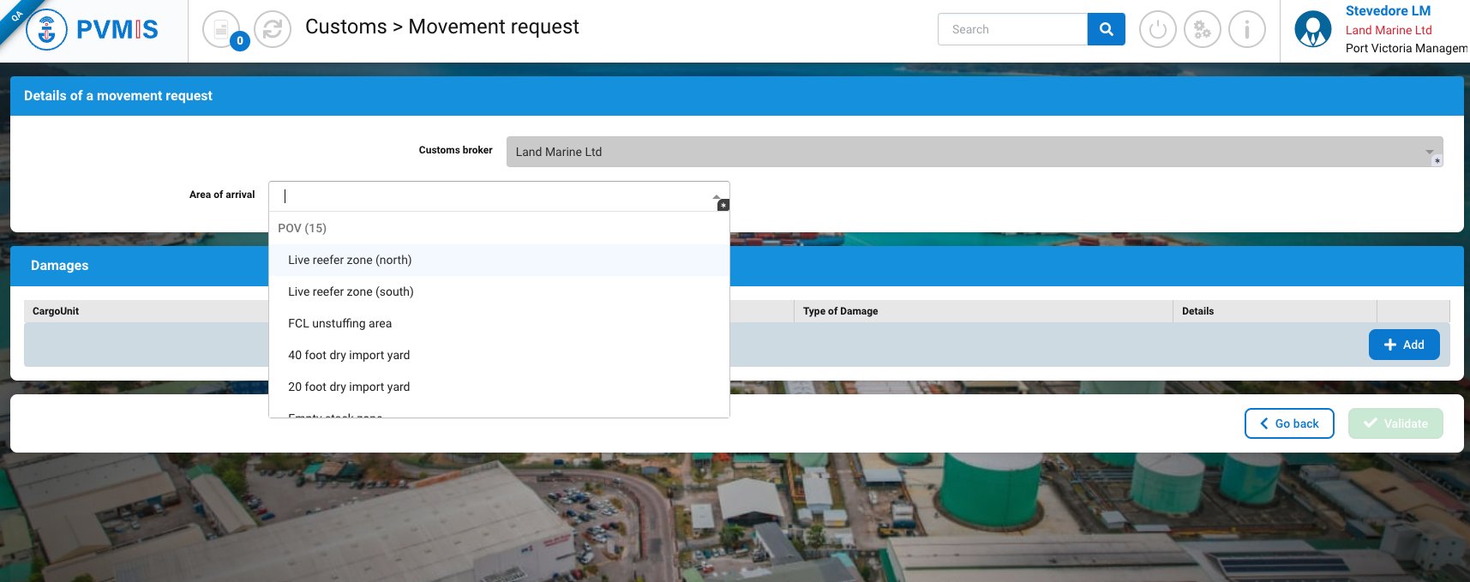Image resolution: width=1470 pixels, height=582 pixels.
Task: Click the Validate button
Action: click(1395, 423)
